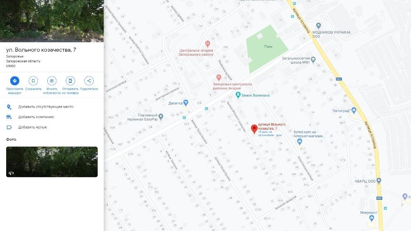Image resolution: width=411 pixels, height=231 pixels.
Task: Select the Десятка shop marker
Action: tap(186, 103)
